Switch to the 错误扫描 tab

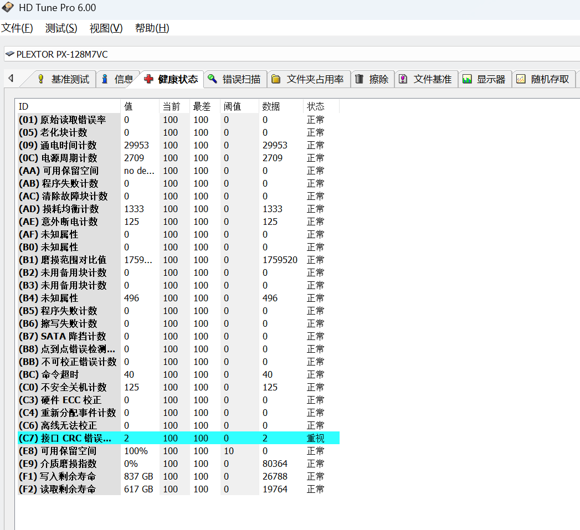click(x=235, y=79)
